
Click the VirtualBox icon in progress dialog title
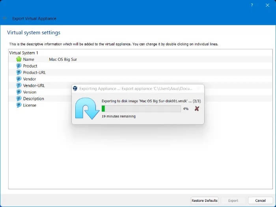[75, 88]
